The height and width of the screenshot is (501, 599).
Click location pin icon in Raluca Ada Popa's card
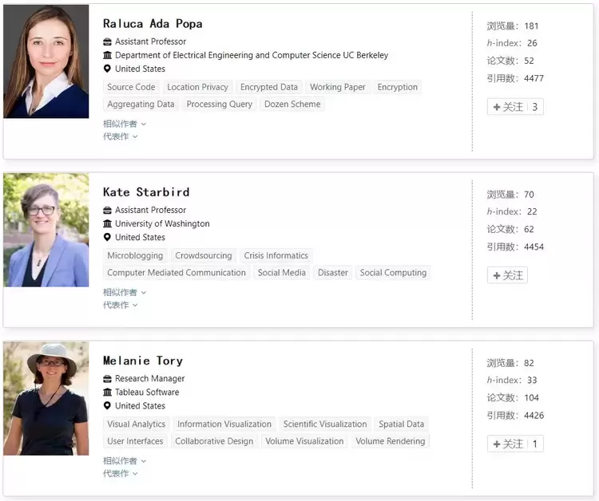(x=108, y=69)
